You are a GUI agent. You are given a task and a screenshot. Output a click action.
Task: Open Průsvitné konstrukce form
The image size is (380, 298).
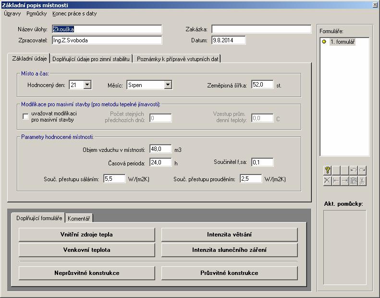pyautogui.click(x=229, y=273)
